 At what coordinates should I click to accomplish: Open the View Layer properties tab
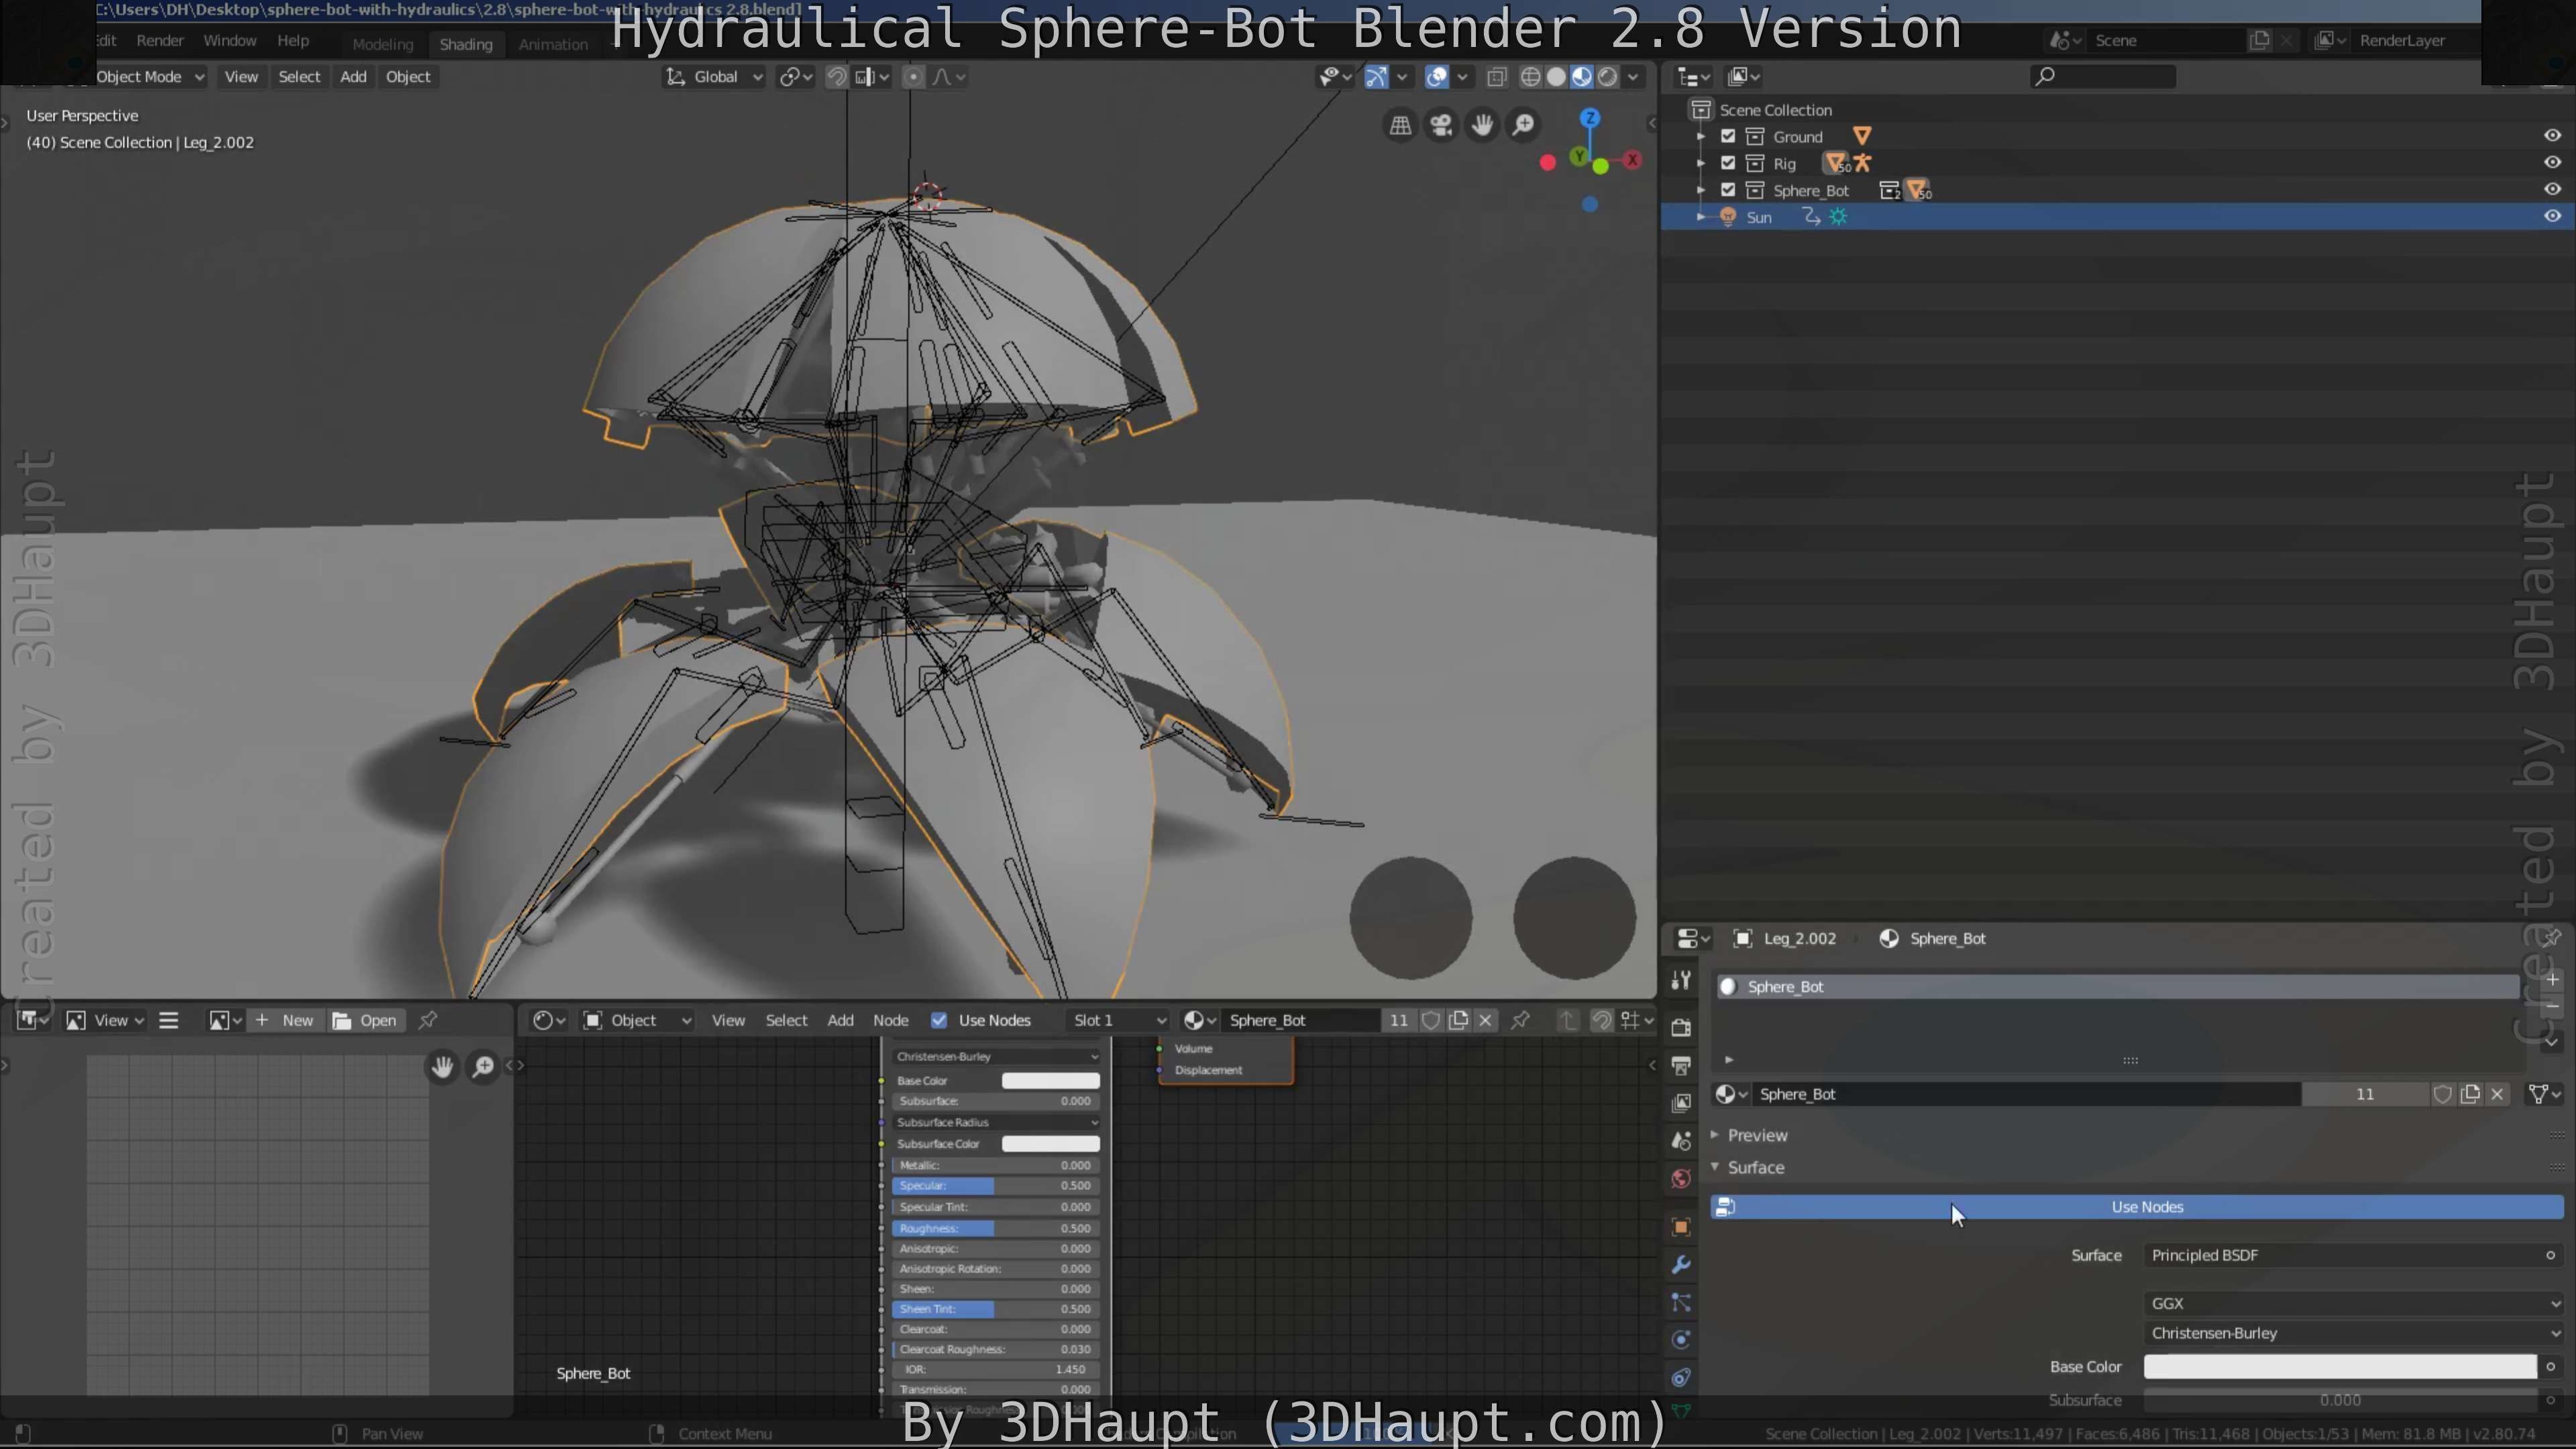1681,1103
